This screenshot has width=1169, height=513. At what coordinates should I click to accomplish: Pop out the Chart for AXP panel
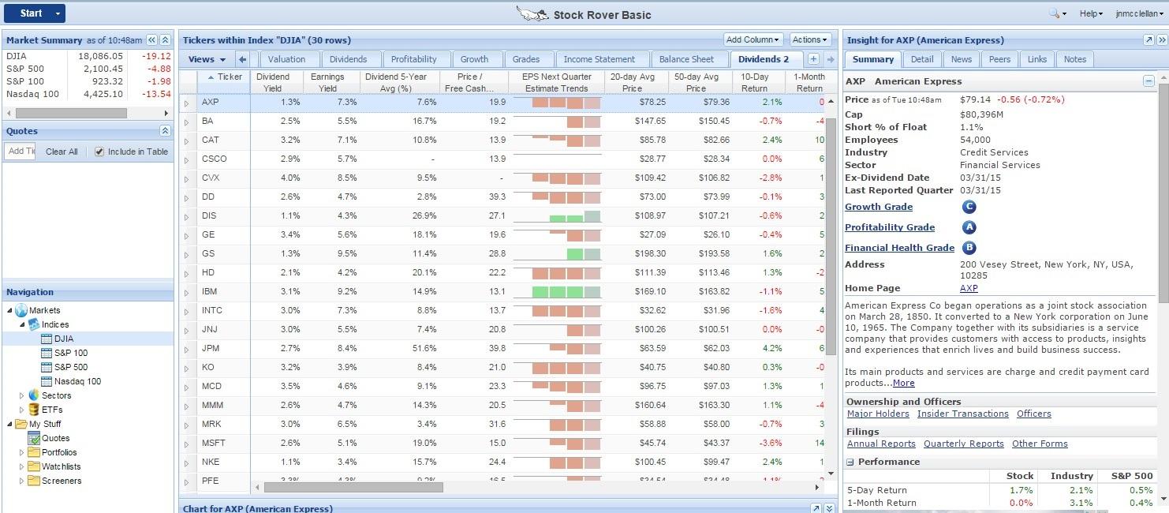click(817, 508)
